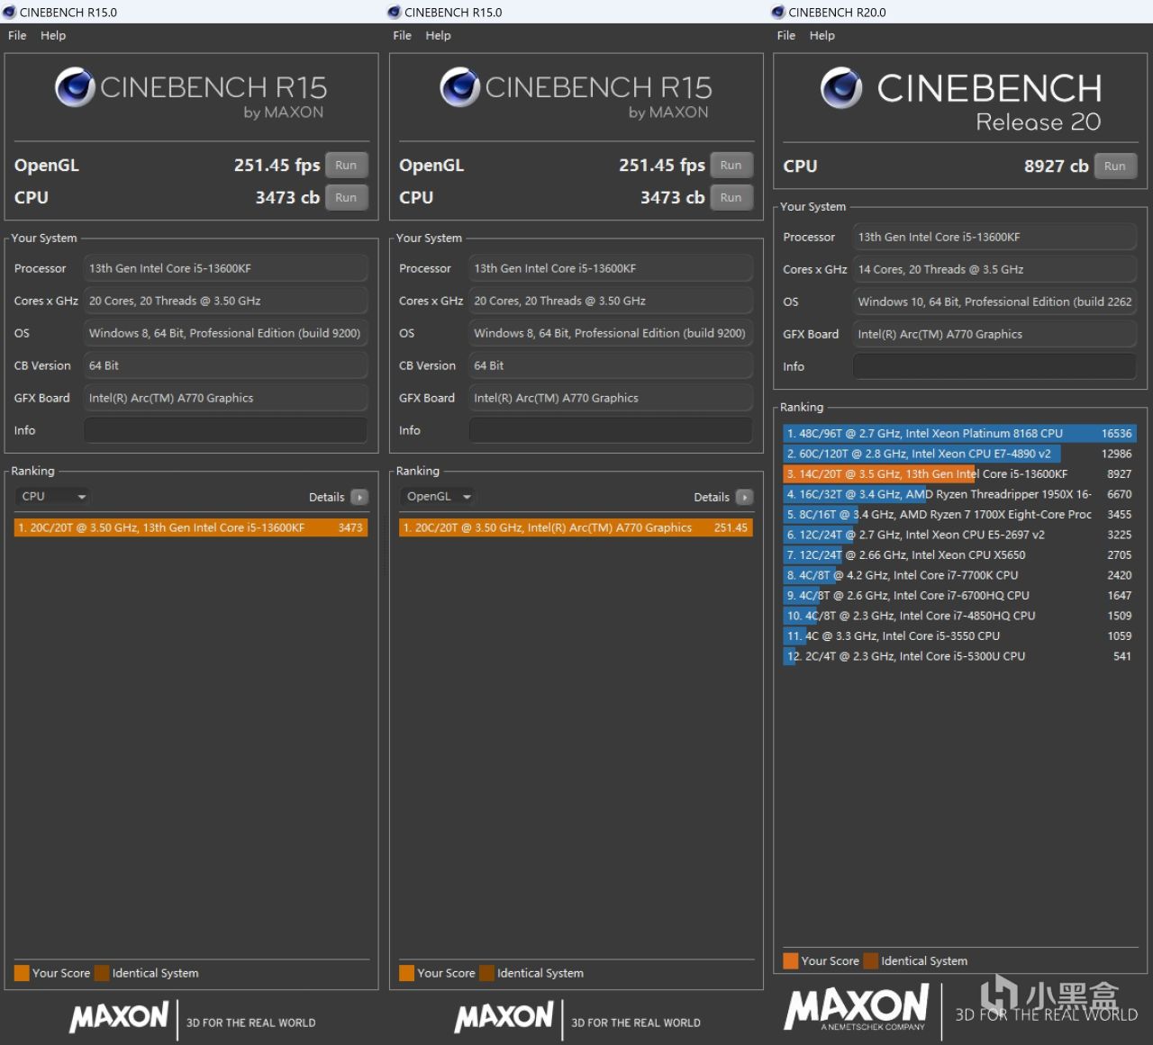Click the '64 Bit' CB Version value in the middle R15 window
This screenshot has width=1153, height=1045.
(611, 365)
